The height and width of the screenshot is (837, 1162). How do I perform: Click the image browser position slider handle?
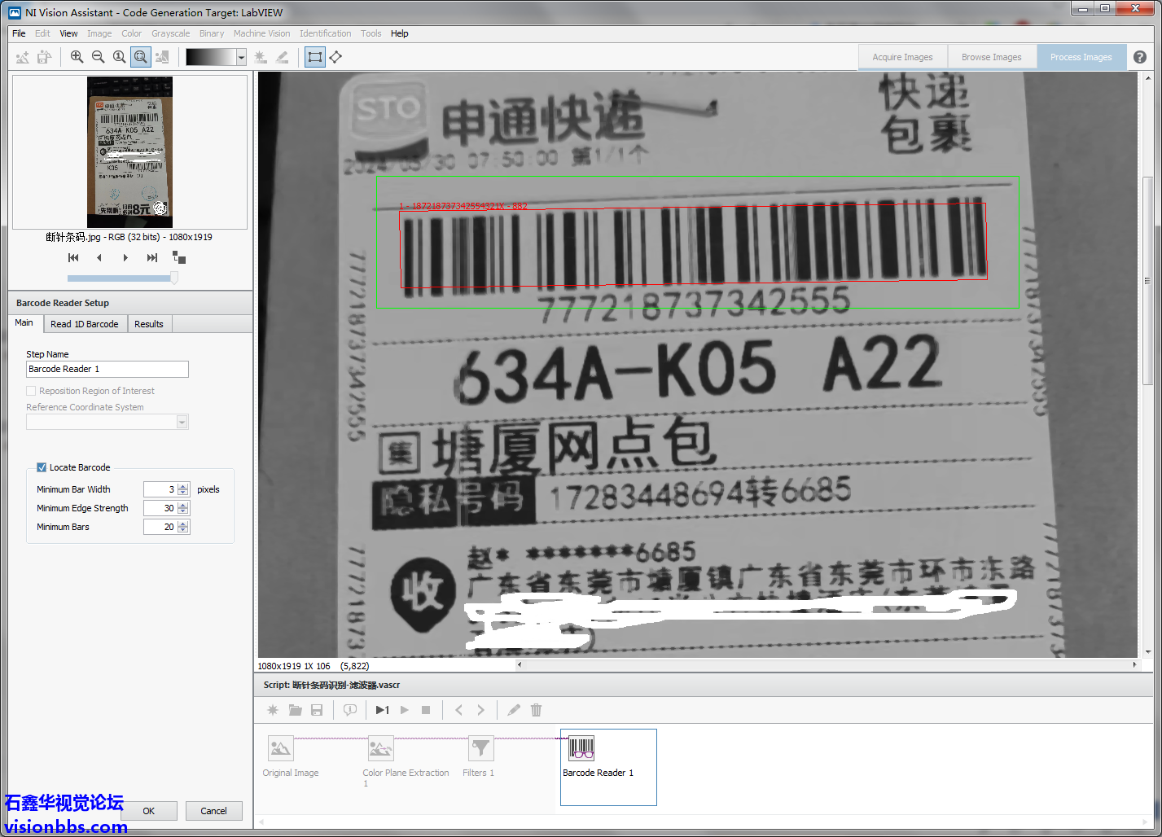click(x=173, y=278)
